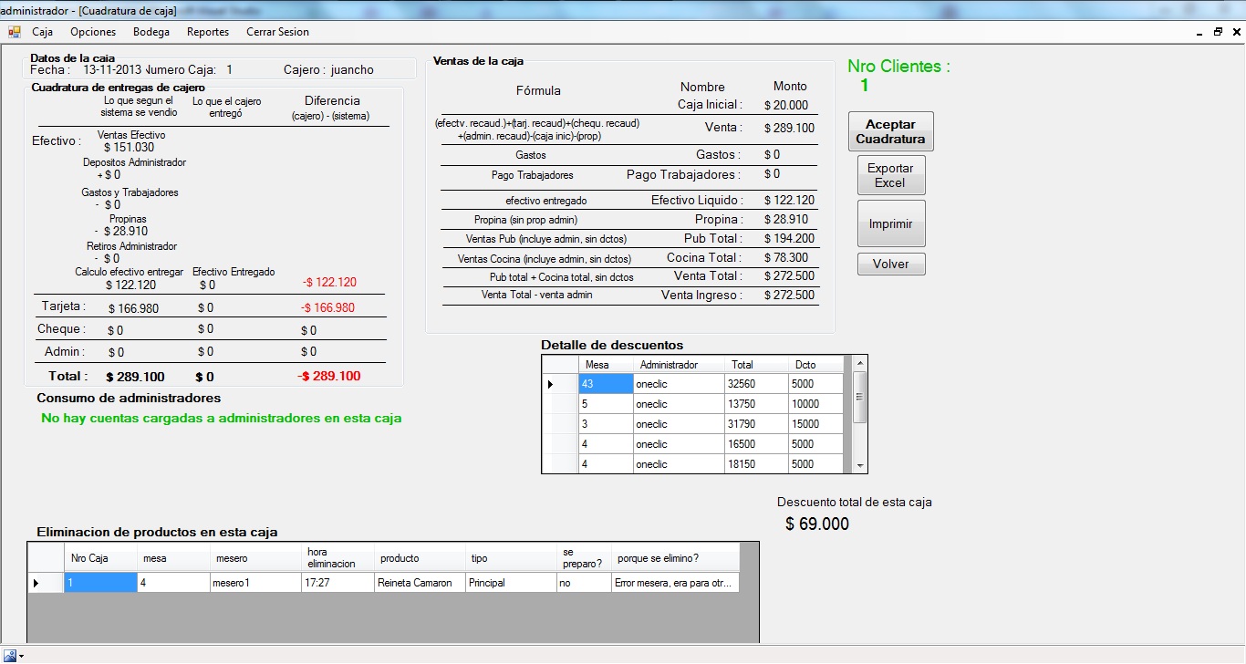The image size is (1246, 664).
Task: Select the Mesa cell with value 43
Action: pyautogui.click(x=606, y=384)
